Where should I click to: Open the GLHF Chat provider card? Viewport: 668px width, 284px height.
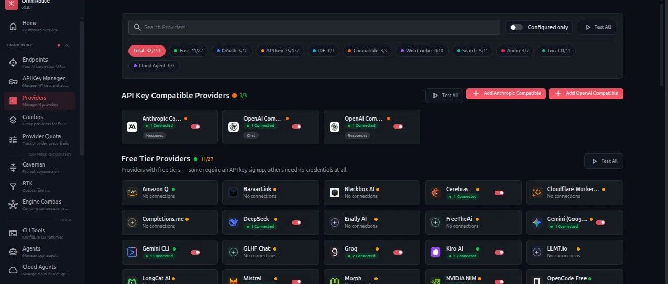(271, 252)
